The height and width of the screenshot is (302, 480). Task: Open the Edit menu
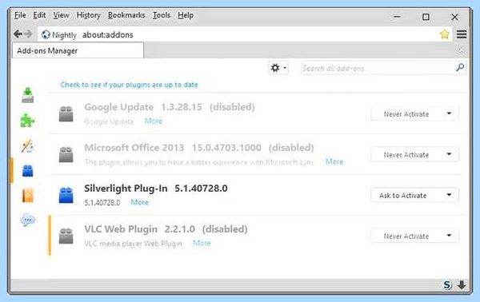click(39, 15)
